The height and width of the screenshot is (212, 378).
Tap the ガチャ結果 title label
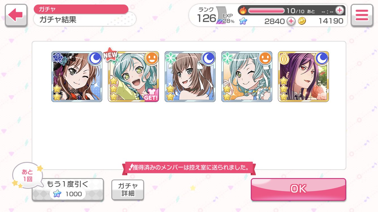point(58,20)
